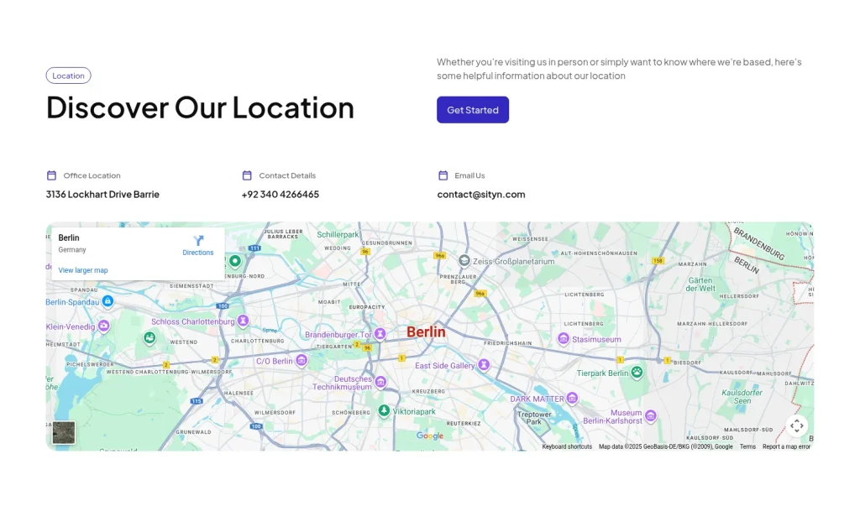Click the Get Started button
Image resolution: width=860 pixels, height=506 pixels.
click(x=472, y=109)
